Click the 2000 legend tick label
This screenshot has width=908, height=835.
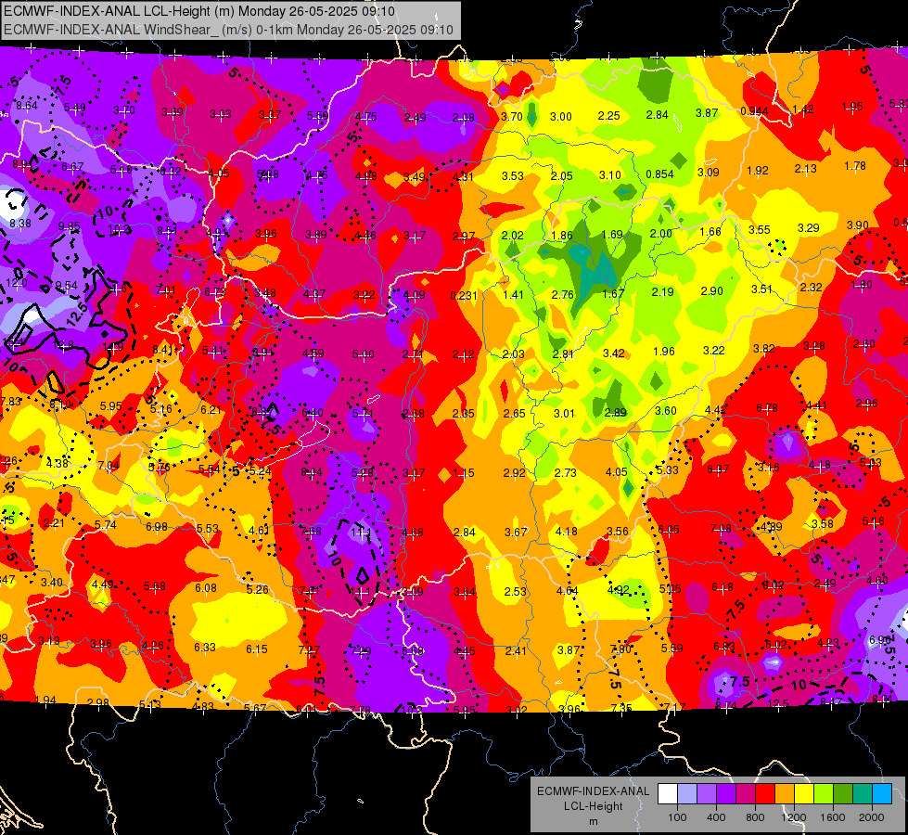[x=872, y=817]
